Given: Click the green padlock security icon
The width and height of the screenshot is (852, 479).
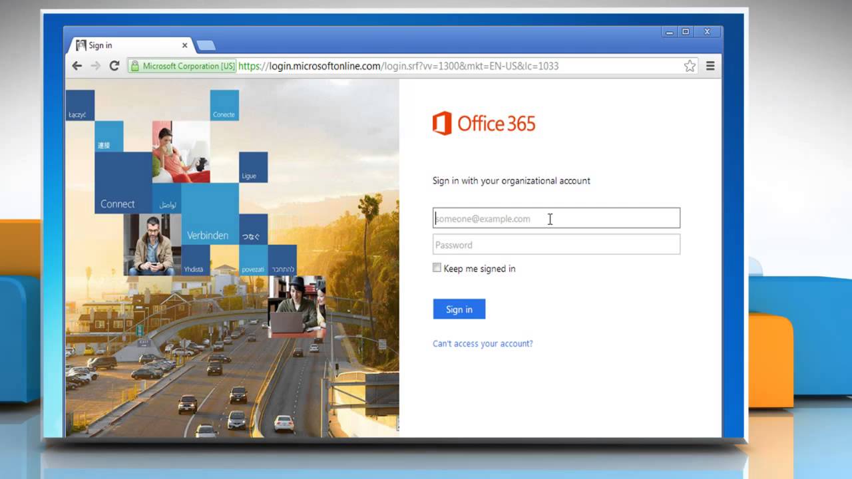Looking at the screenshot, I should (x=135, y=66).
